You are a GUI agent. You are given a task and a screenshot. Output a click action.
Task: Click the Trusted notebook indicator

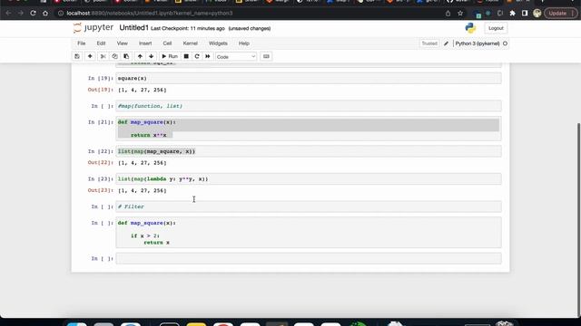[x=429, y=43]
